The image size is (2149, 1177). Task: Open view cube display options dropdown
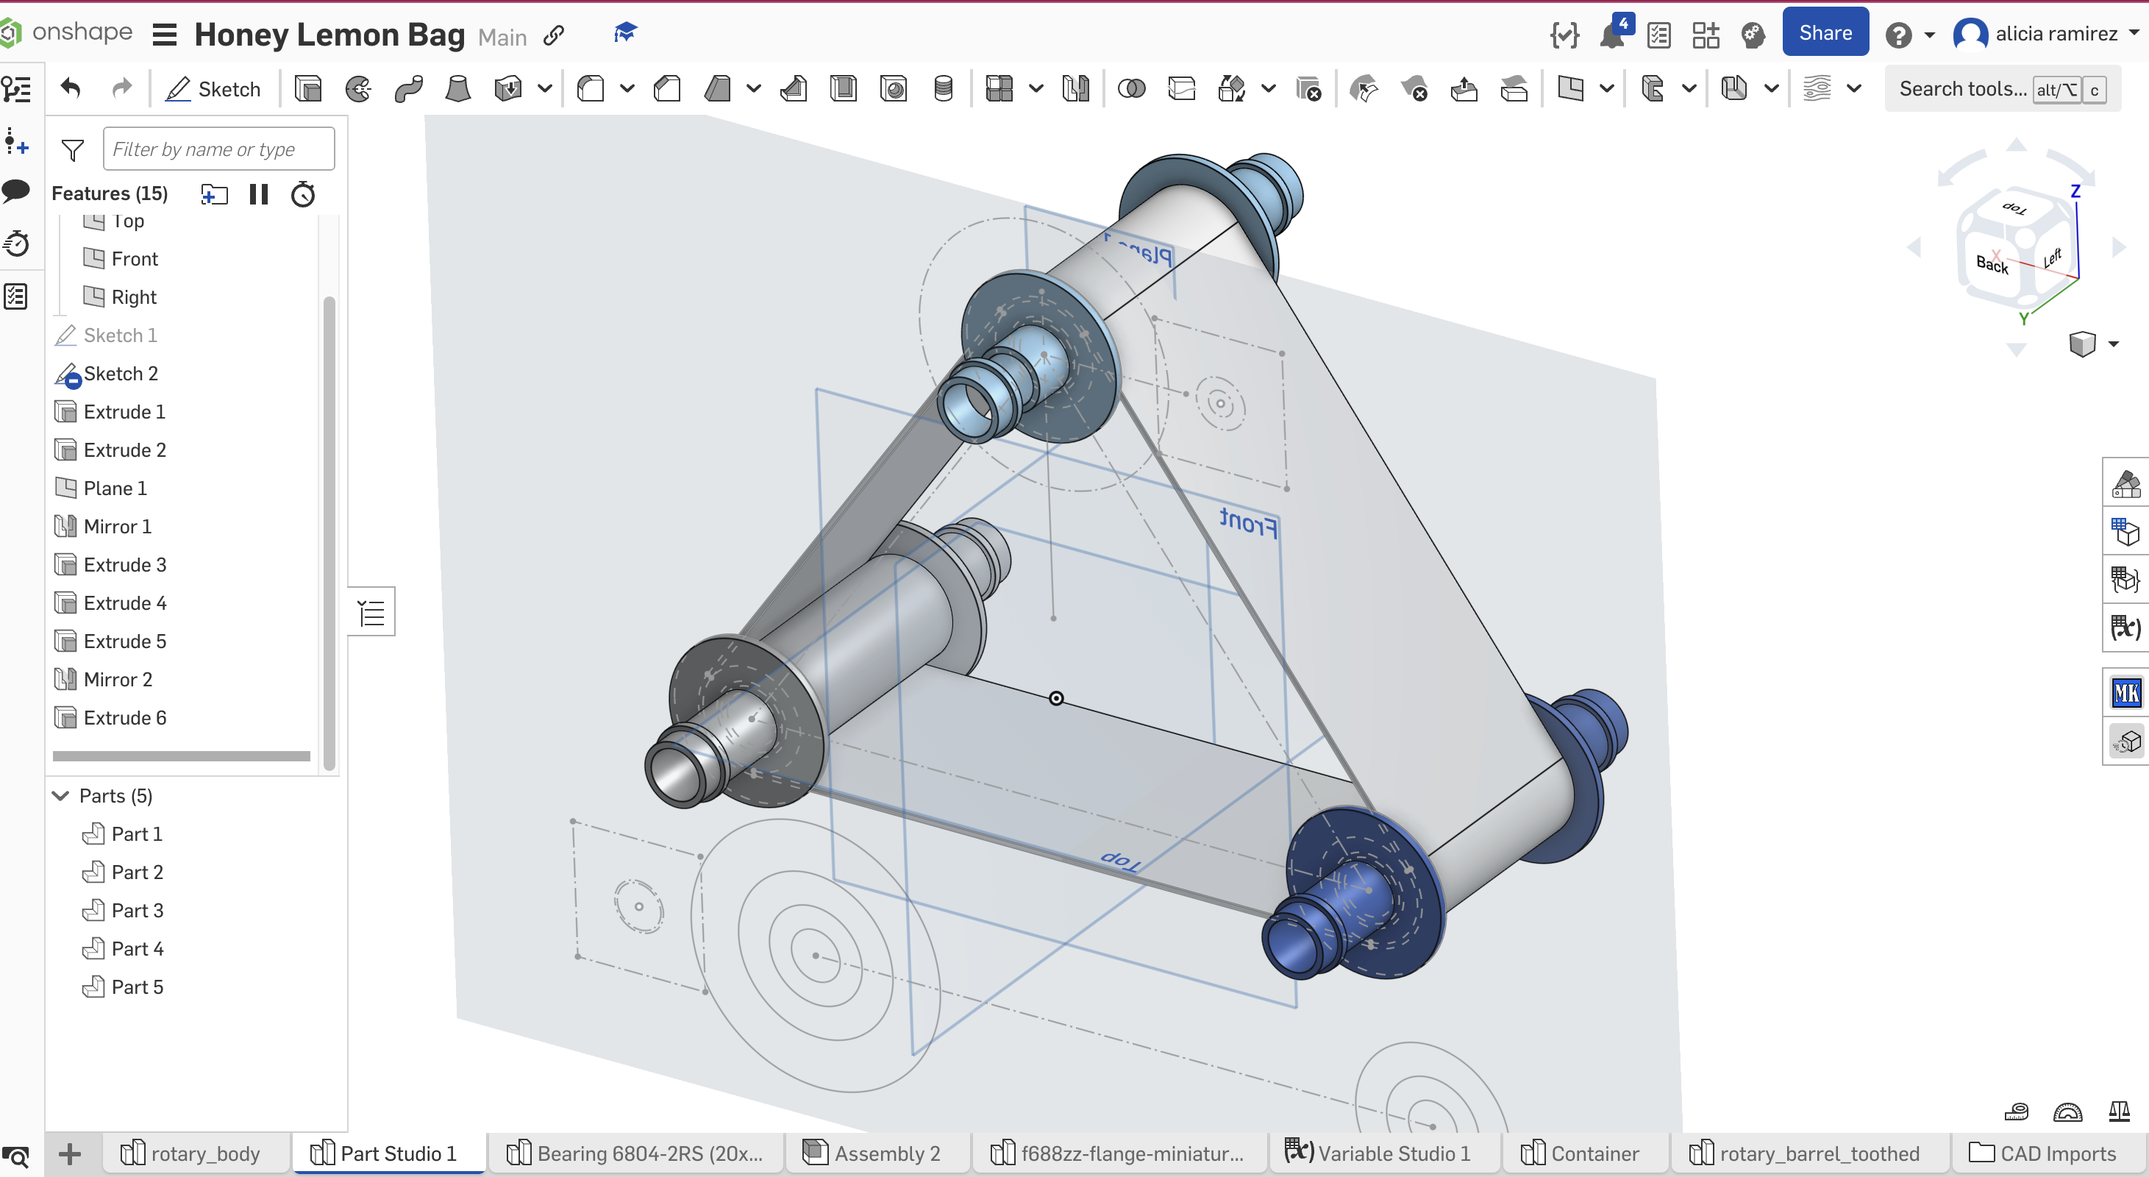click(2113, 344)
